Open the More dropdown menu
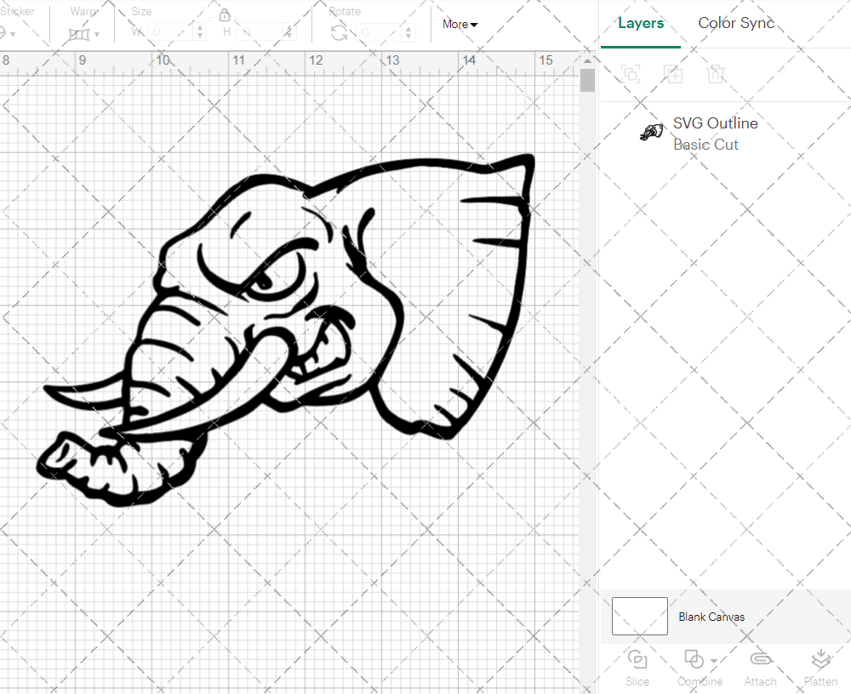The width and height of the screenshot is (851, 694). pyautogui.click(x=460, y=25)
